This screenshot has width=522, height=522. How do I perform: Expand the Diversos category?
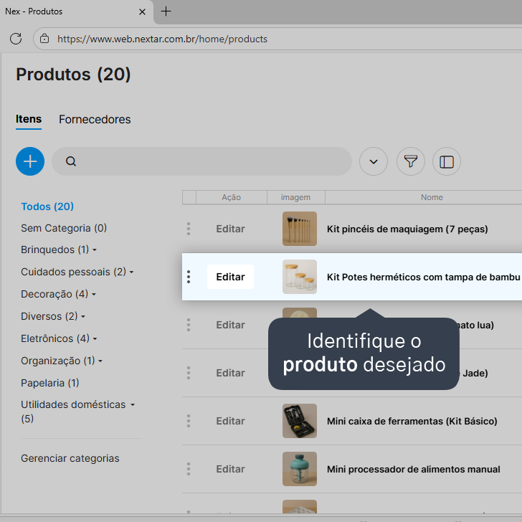click(83, 316)
